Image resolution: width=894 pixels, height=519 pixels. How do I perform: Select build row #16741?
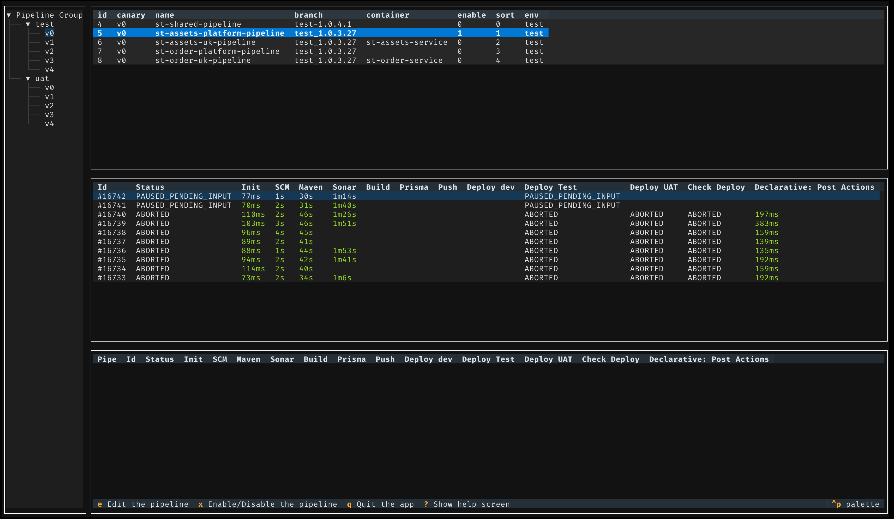[x=486, y=206]
